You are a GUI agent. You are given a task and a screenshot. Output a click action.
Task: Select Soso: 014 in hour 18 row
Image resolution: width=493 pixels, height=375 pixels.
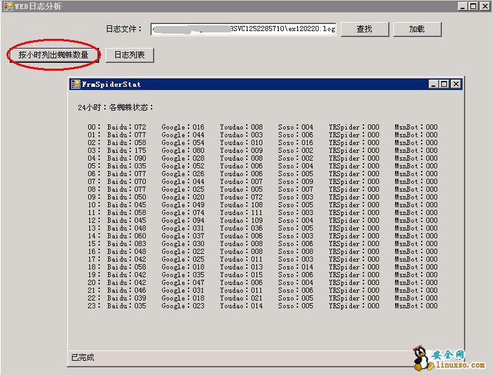[295, 267]
